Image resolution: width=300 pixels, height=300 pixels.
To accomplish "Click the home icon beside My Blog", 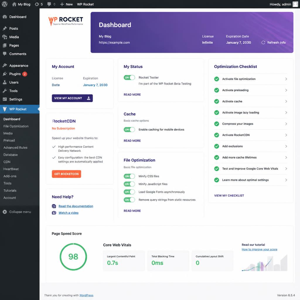I will [x=14, y=4].
